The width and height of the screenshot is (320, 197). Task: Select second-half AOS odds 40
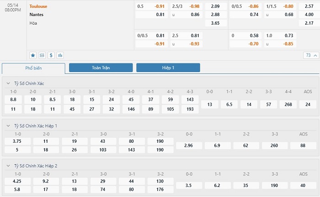pyautogui.click(x=303, y=186)
